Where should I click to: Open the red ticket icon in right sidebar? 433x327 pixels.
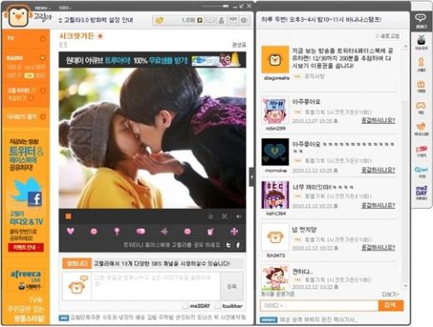tap(421, 151)
